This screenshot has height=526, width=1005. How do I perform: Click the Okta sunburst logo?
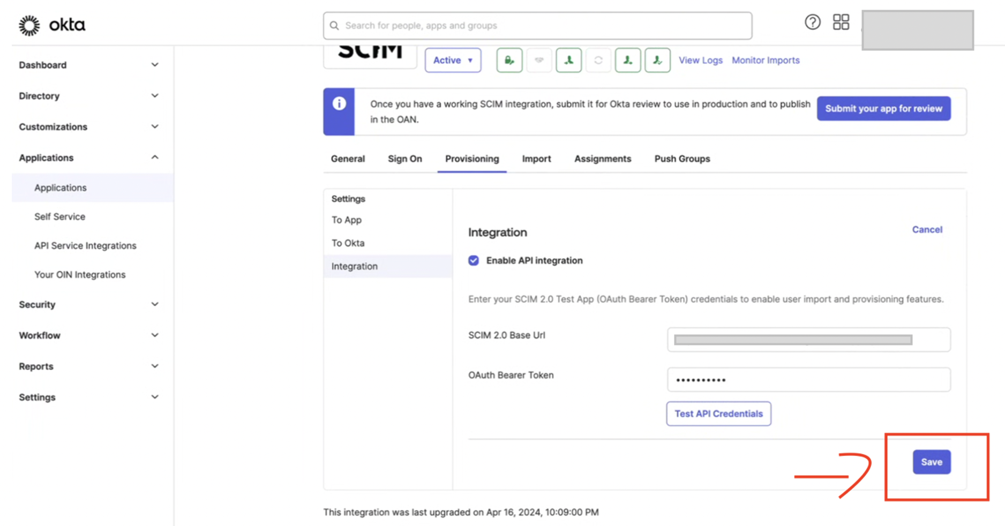click(29, 25)
